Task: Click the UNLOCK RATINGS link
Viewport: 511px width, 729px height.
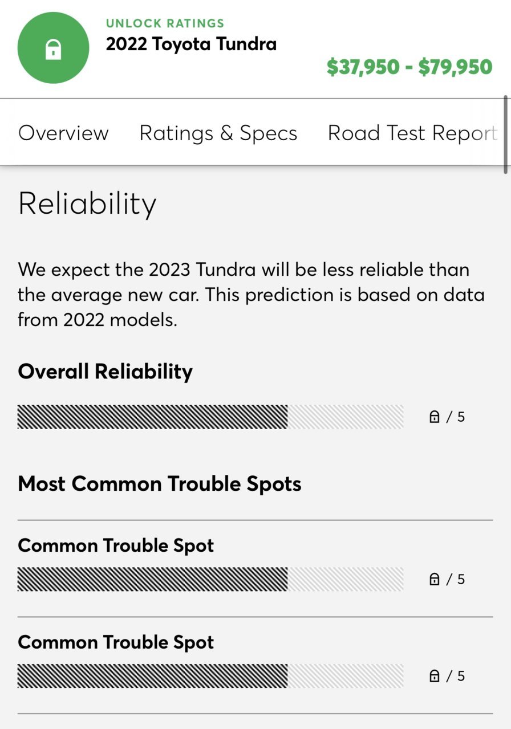Action: coord(165,23)
